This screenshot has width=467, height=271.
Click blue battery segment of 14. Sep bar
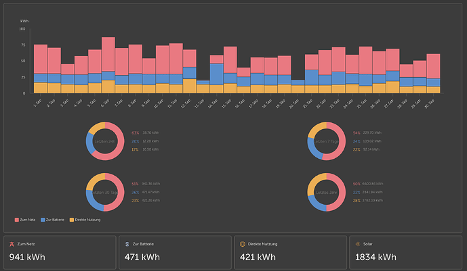(x=216, y=74)
